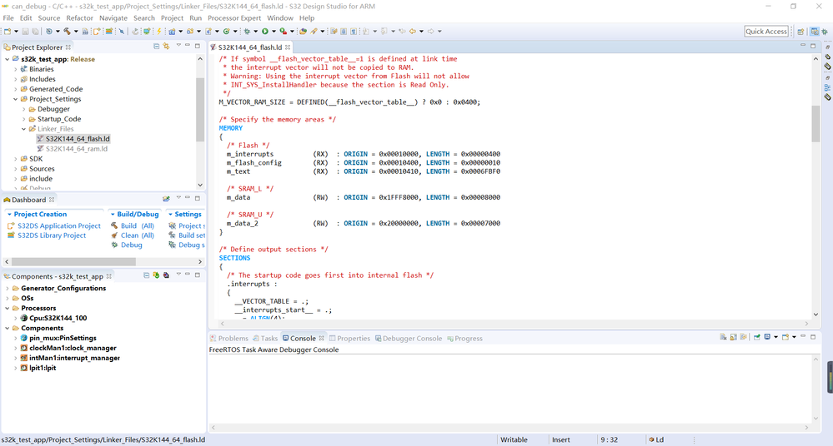Select clockMan1:clock_manager component
This screenshot has height=446, width=833.
click(73, 349)
